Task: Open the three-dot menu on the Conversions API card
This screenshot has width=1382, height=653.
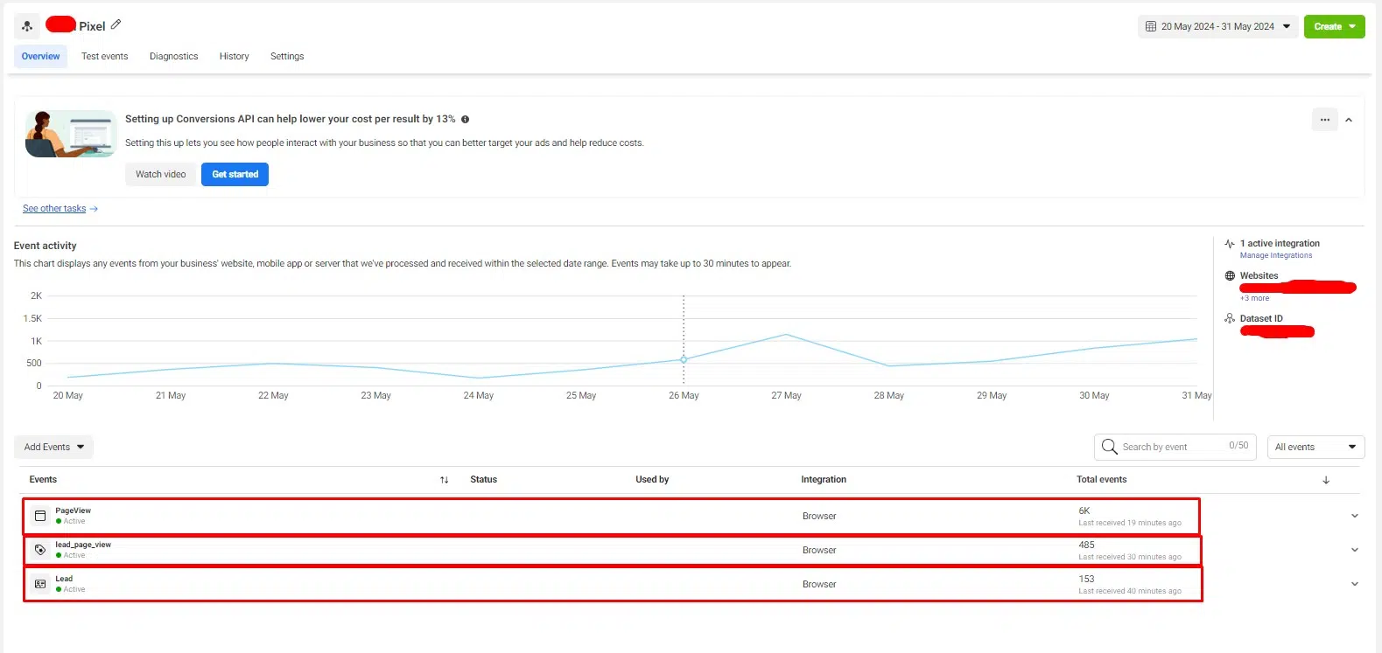Action: (x=1324, y=120)
